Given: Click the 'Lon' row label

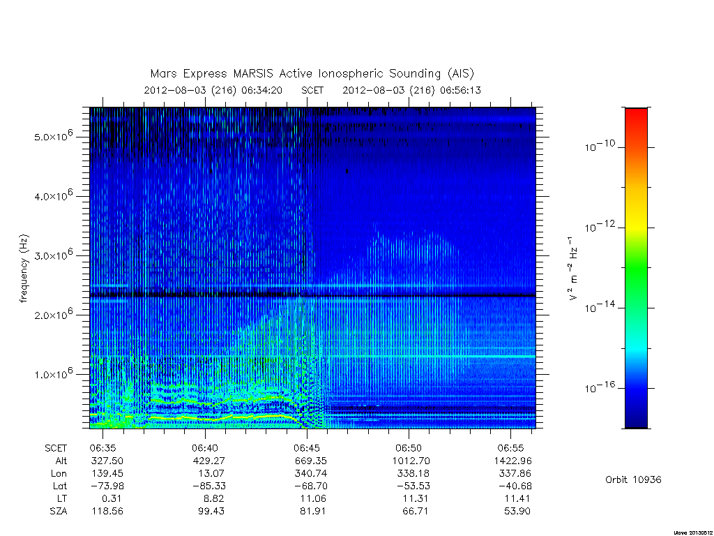Looking at the screenshot, I should pos(59,474).
